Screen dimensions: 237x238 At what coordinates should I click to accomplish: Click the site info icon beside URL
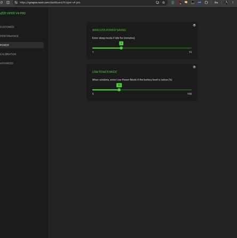[16, 3]
